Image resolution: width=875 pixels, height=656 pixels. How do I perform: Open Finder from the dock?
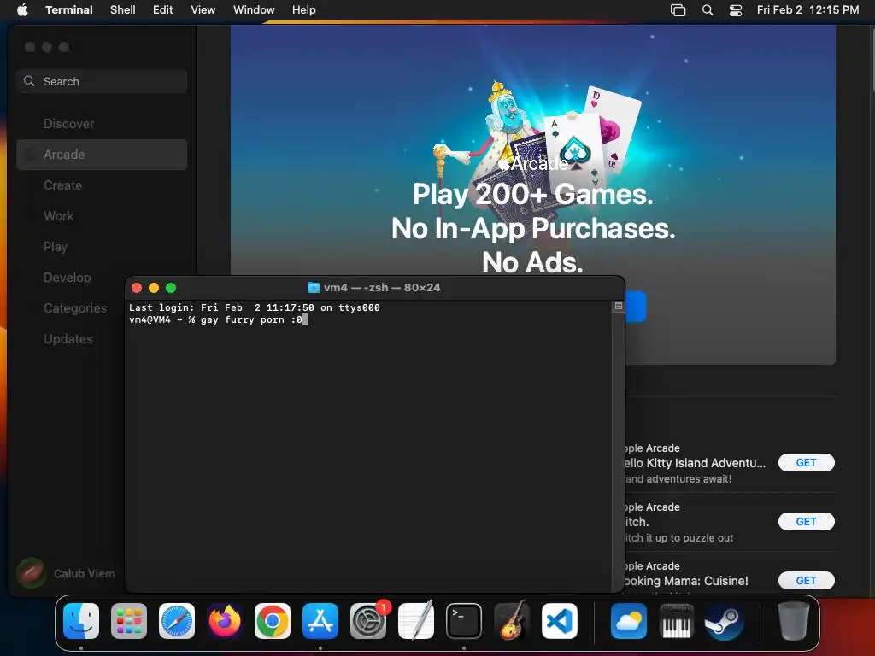pyautogui.click(x=81, y=621)
